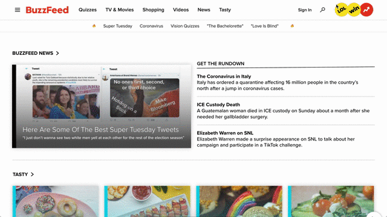Screen dimensions: 387x217
Task: Open the hamburger menu icon
Action: pos(18,10)
